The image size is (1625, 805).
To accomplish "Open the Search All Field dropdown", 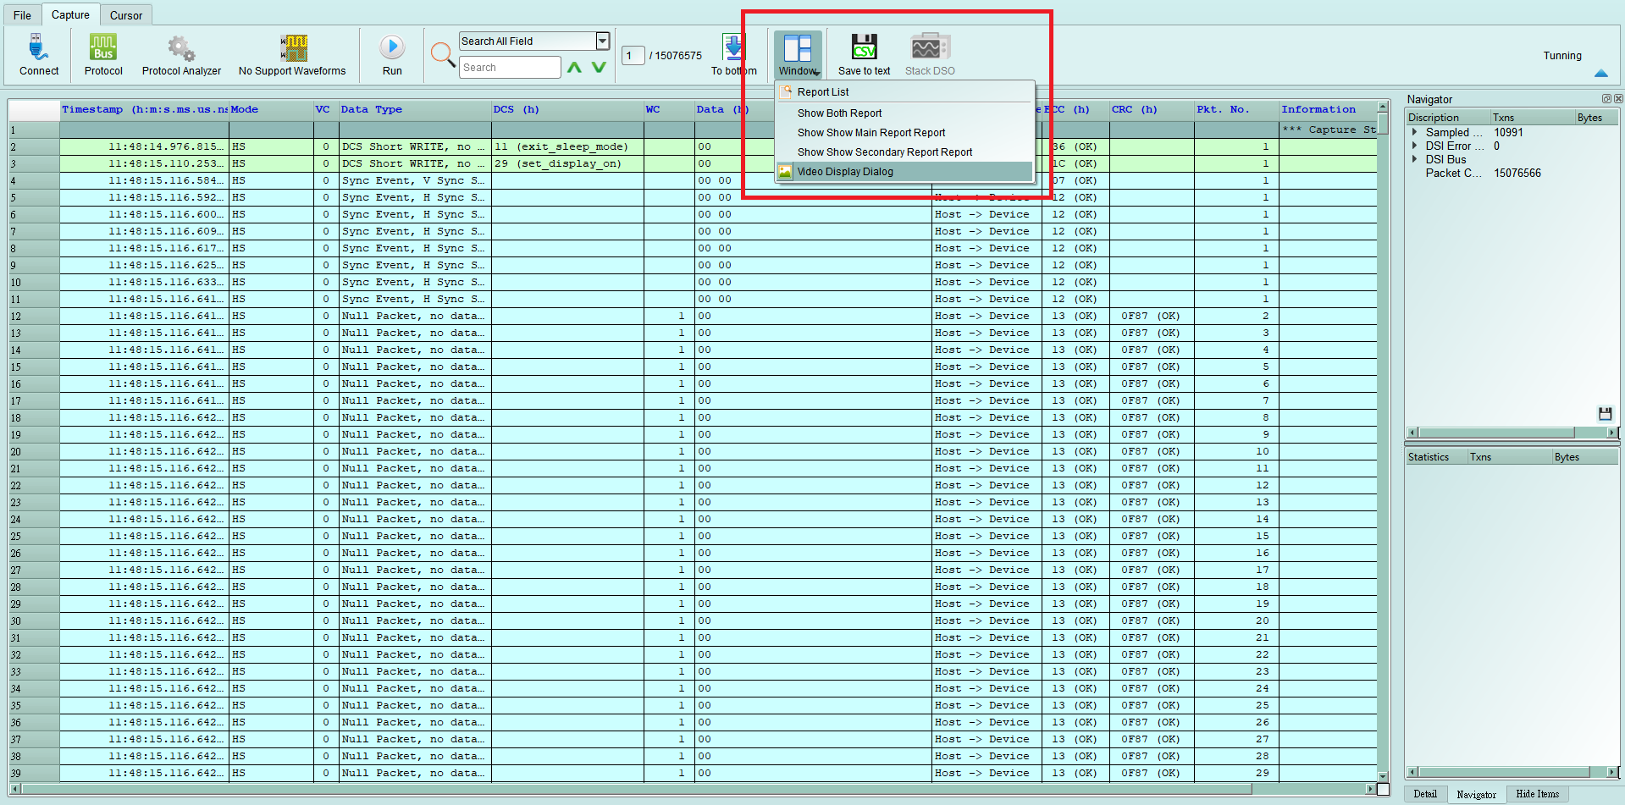I will pos(602,41).
